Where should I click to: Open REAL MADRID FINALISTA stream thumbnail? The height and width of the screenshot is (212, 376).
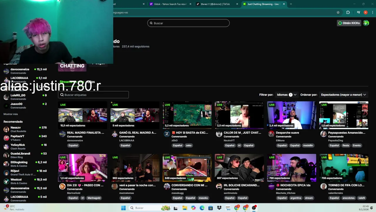pos(83,115)
